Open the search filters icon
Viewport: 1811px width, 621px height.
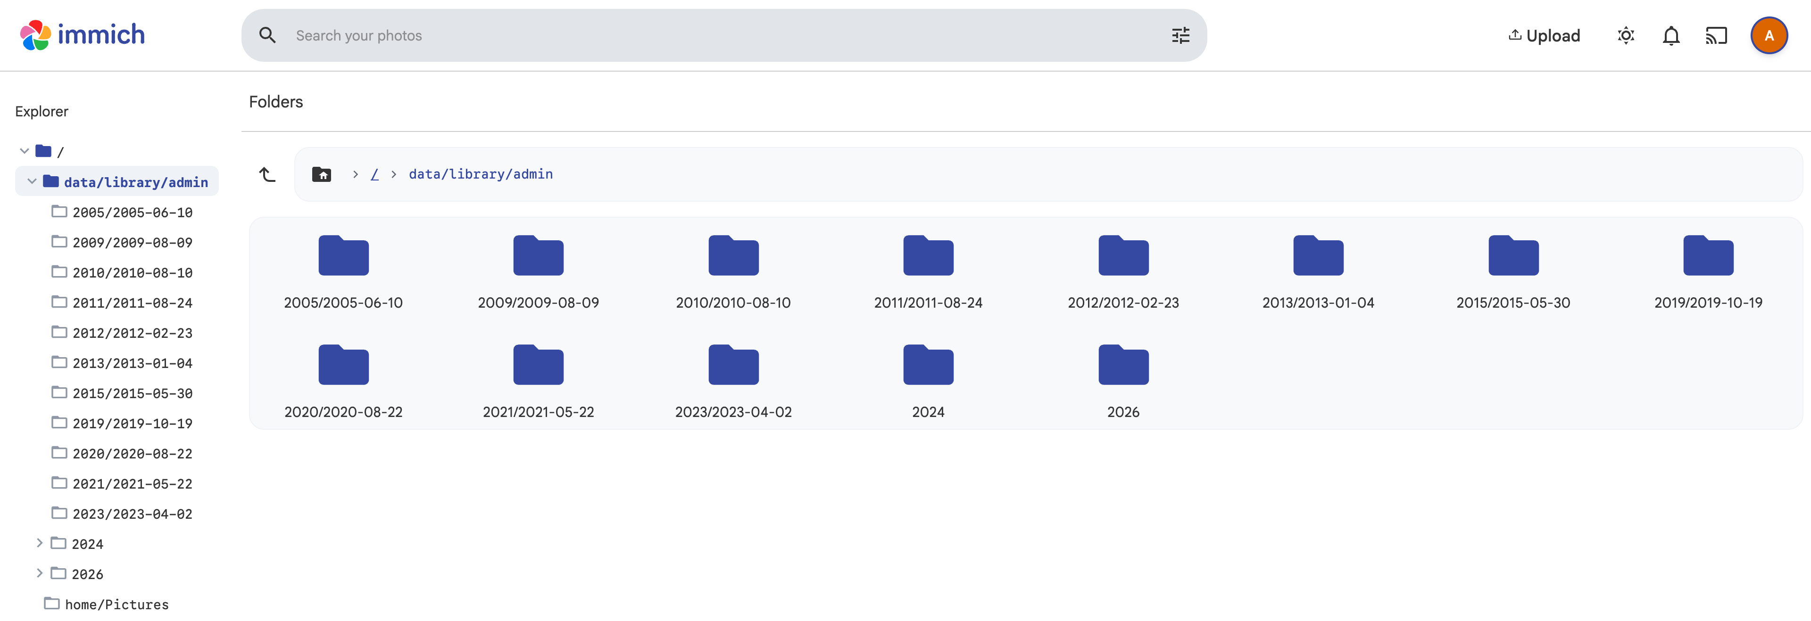coord(1180,35)
